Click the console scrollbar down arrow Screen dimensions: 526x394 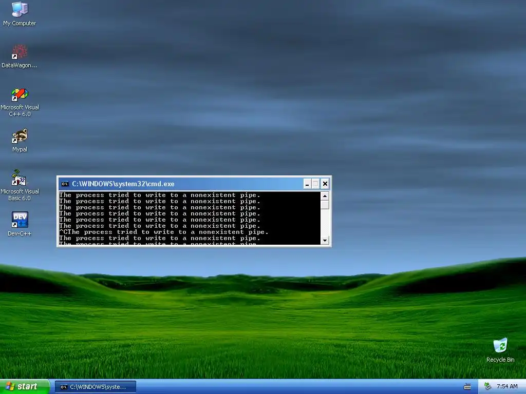coord(325,240)
